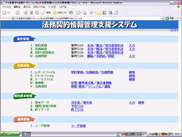Open ユーザ登録 link
This screenshot has width=182, height=137.
[x=78, y=126]
